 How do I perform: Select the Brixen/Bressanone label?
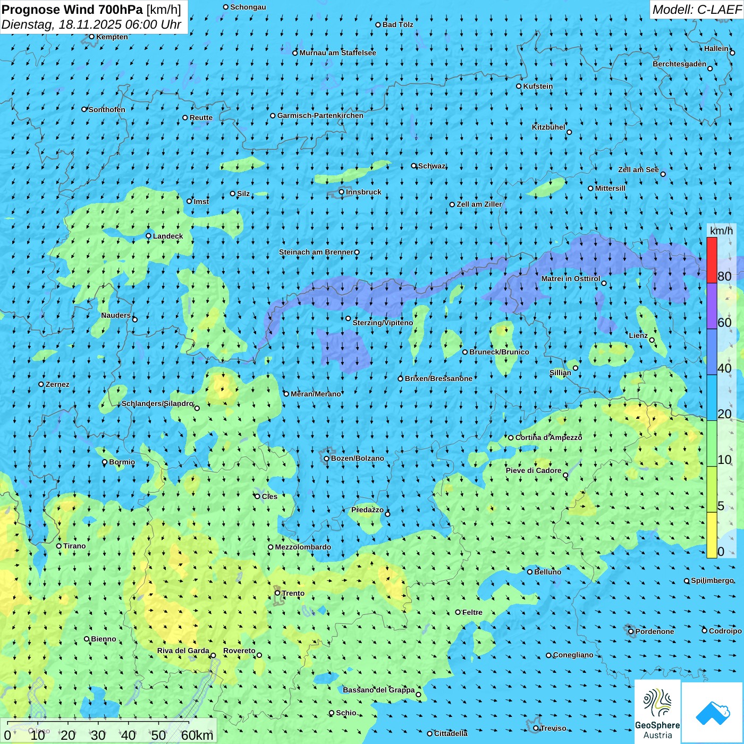pyautogui.click(x=438, y=378)
